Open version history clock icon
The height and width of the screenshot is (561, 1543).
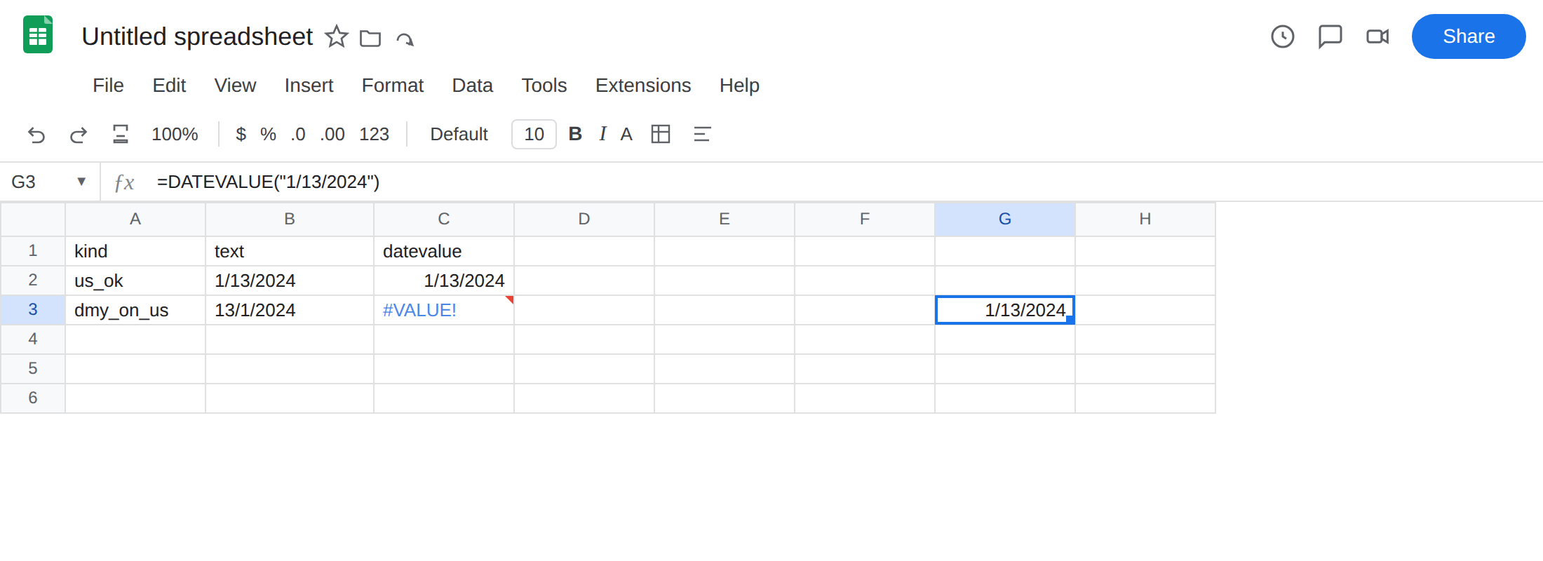pos(1283,36)
